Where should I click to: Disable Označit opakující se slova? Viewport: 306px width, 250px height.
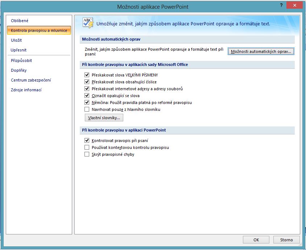click(87, 96)
